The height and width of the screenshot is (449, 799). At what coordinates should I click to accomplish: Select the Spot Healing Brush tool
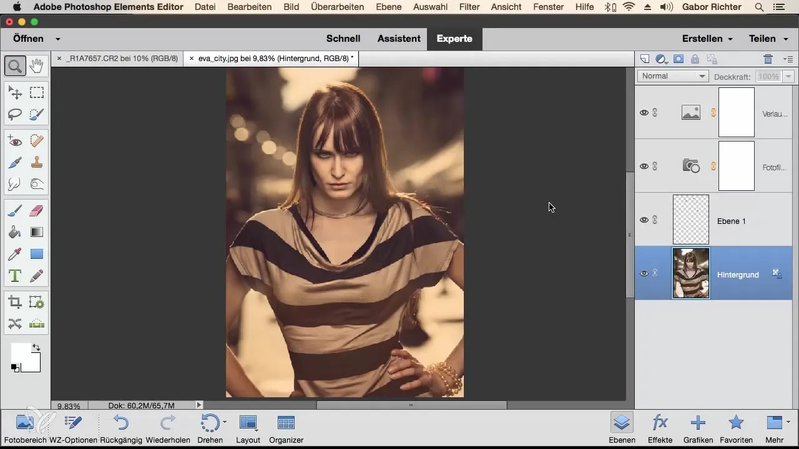(37, 140)
